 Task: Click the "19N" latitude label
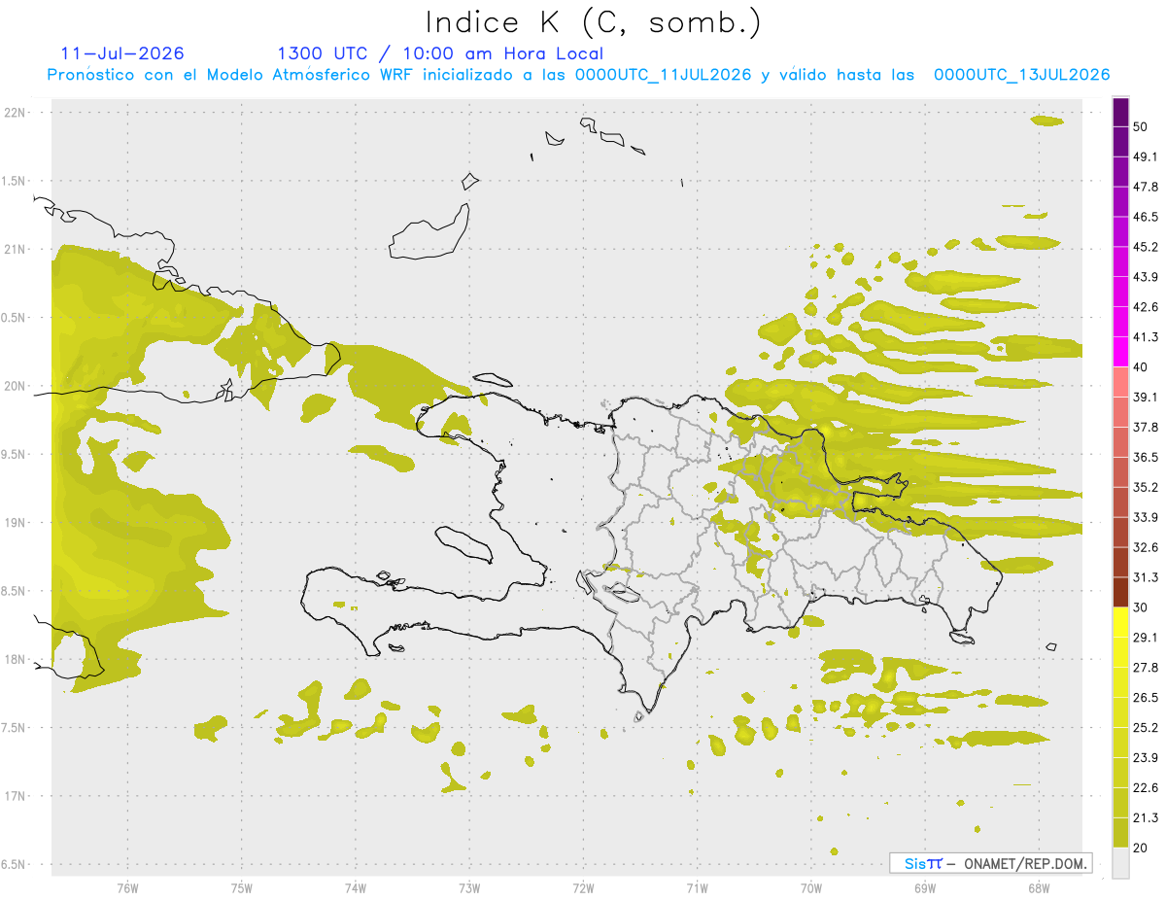tap(16, 523)
